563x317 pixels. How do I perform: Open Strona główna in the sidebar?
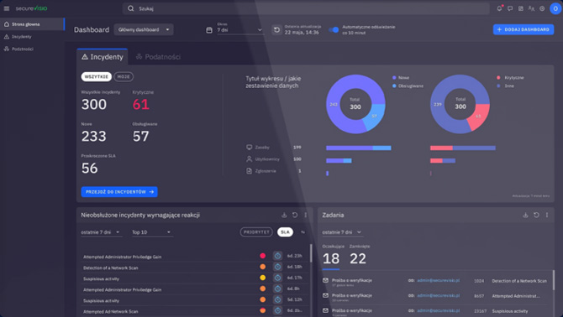pyautogui.click(x=32, y=24)
